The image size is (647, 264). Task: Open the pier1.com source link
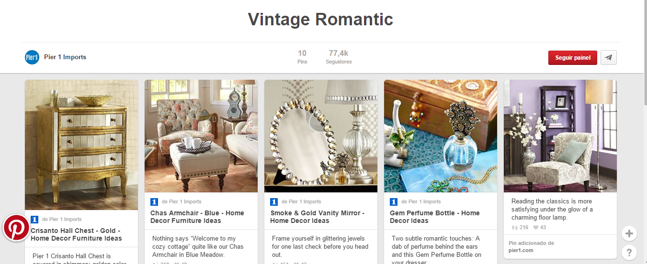(521, 250)
